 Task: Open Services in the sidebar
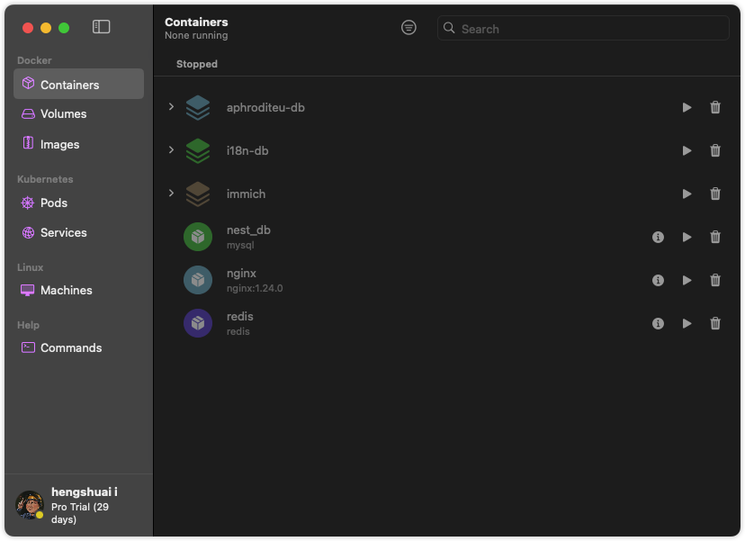point(79,232)
